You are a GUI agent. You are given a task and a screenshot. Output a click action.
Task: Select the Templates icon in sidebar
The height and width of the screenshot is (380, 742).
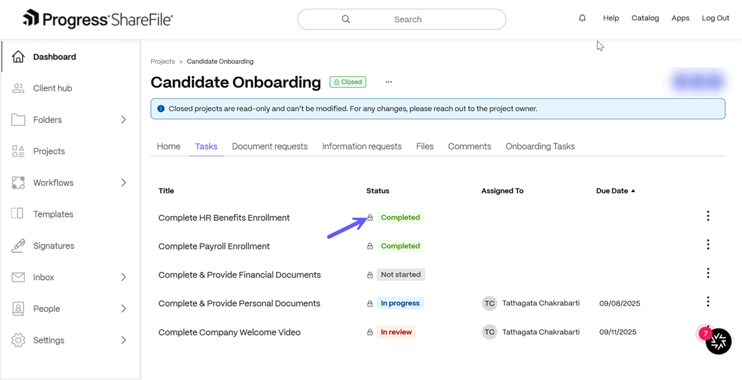[18, 214]
